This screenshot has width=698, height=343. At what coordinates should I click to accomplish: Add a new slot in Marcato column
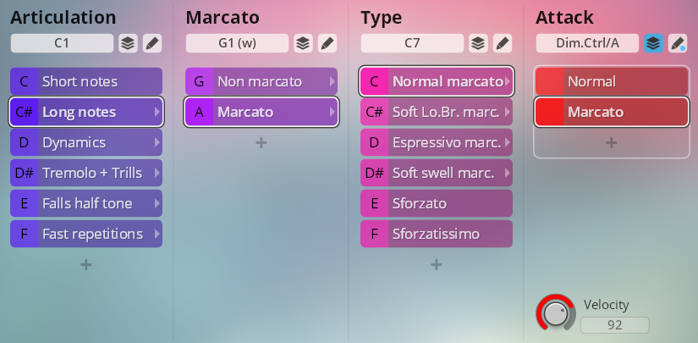261,143
